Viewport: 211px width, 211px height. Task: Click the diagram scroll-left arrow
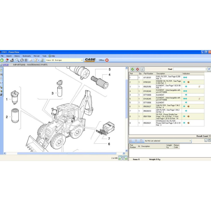point(5,153)
